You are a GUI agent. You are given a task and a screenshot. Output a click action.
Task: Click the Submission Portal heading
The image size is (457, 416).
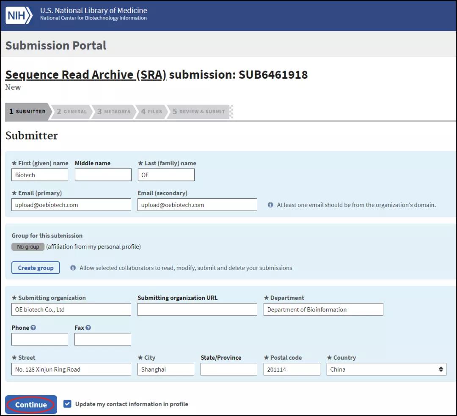point(56,45)
